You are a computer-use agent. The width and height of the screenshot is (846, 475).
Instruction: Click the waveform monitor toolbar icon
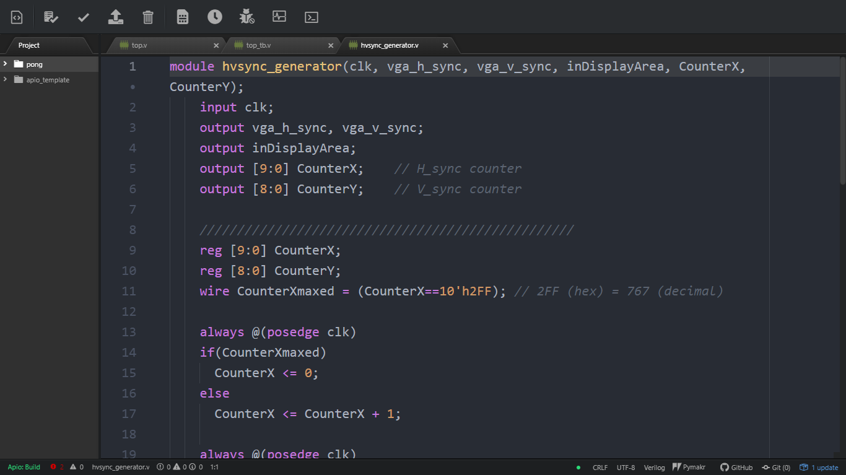[x=279, y=17]
